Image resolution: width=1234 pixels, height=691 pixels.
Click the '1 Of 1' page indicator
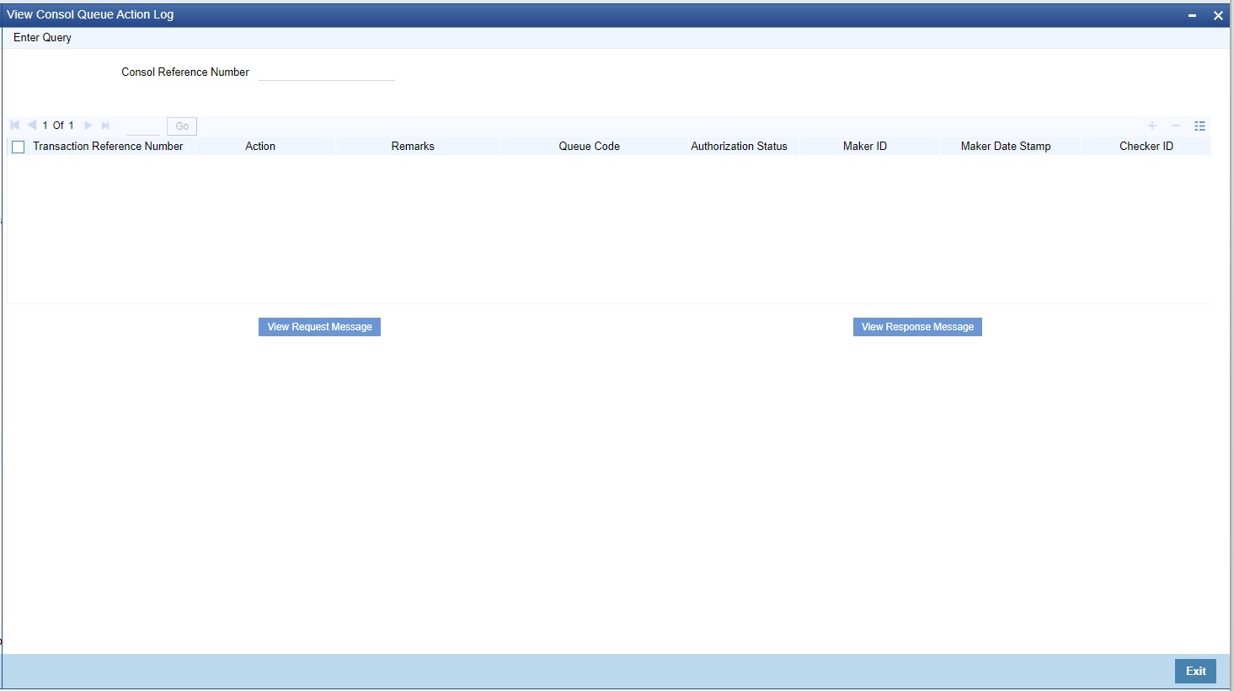[x=58, y=126]
